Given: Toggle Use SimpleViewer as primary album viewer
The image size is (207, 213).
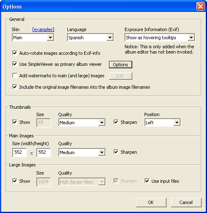Looking at the screenshot, I should tap(15, 64).
